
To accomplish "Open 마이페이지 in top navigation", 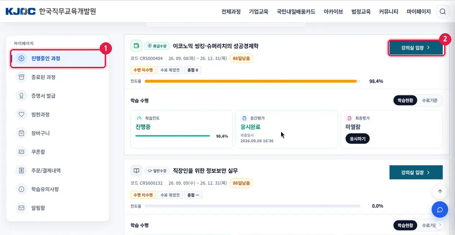I will (419, 12).
